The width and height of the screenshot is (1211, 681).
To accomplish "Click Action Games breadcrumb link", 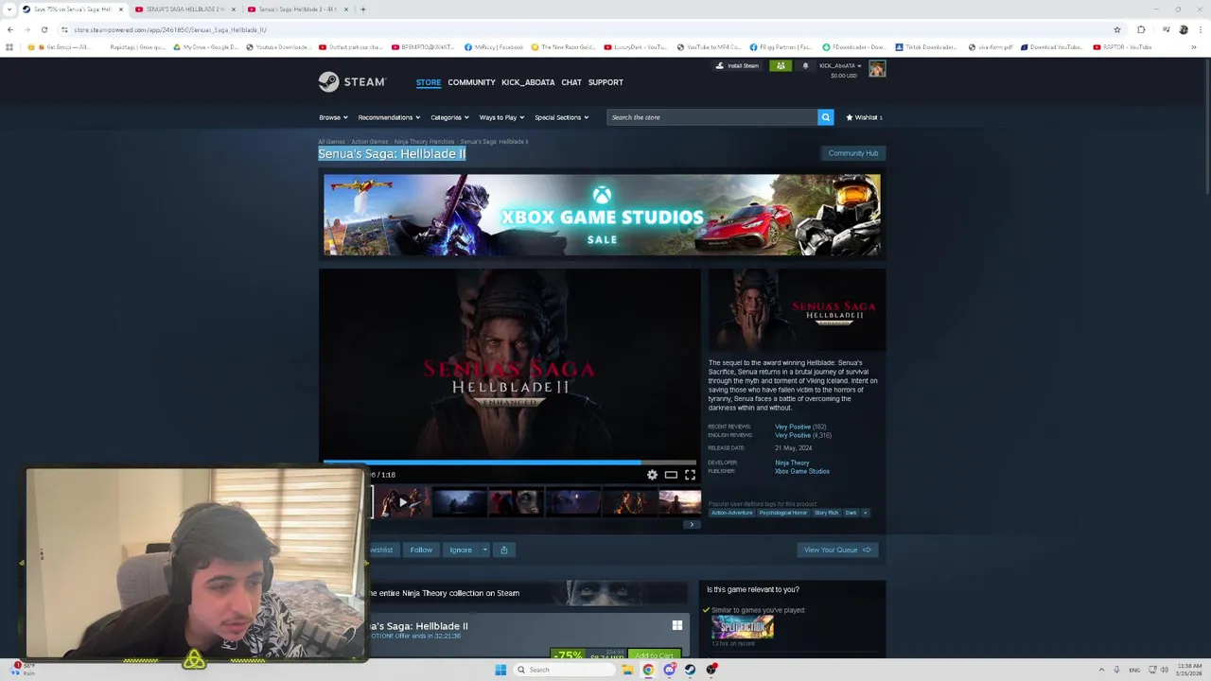I will [x=370, y=142].
